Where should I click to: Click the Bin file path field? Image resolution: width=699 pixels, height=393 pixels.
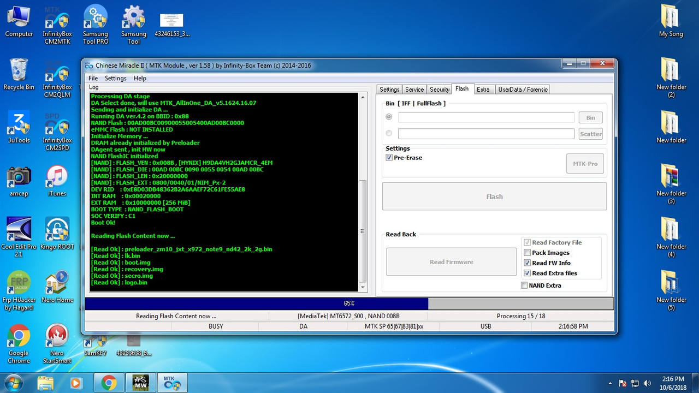point(486,117)
